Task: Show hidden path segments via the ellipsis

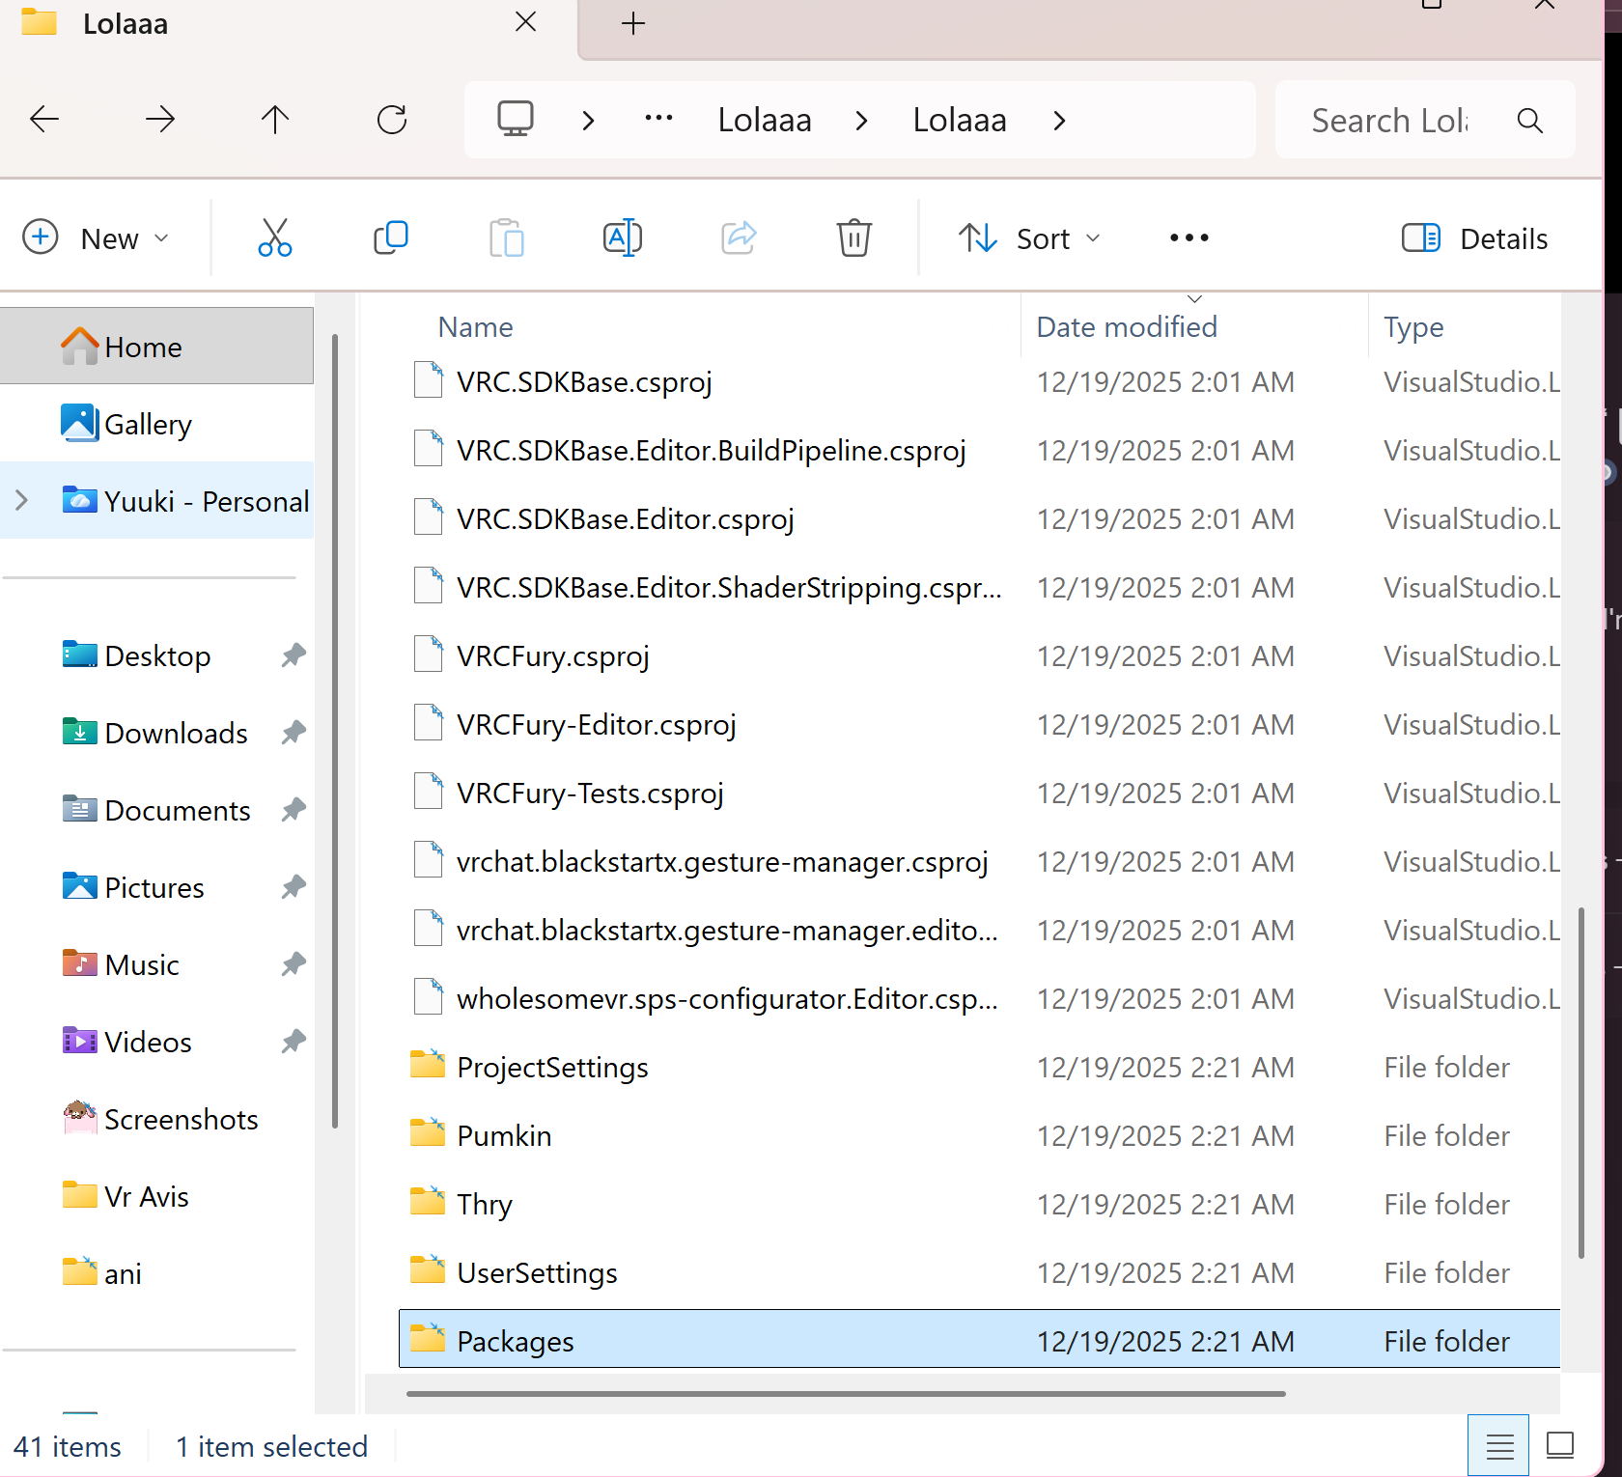Action: (658, 119)
